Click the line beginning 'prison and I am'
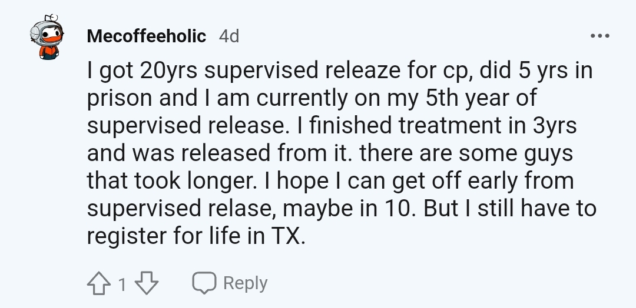Screen dimensions: 636x308 point(312,98)
